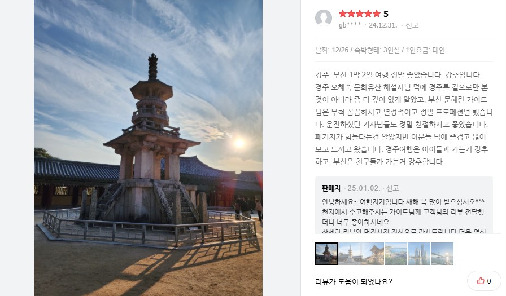The height and width of the screenshot is (296, 506).
Task: Click the large pagoda photo
Action: [x=148, y=148]
